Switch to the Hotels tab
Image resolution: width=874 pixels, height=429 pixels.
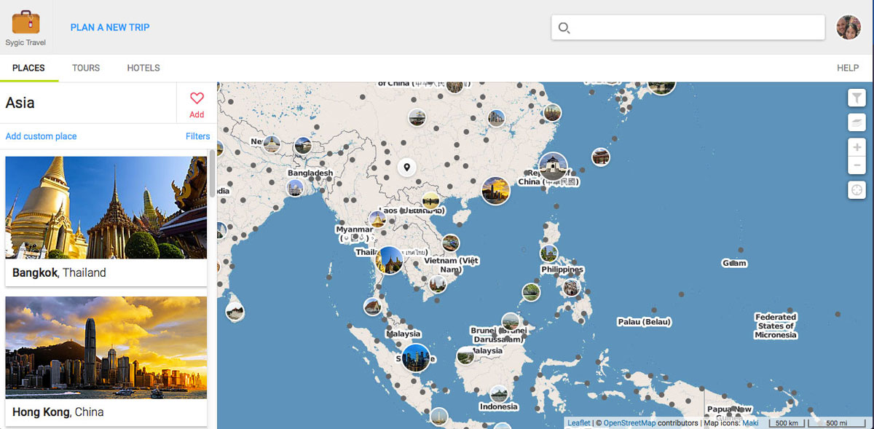143,68
